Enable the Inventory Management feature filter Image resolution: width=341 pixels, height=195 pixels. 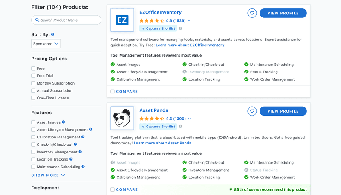click(x=33, y=152)
